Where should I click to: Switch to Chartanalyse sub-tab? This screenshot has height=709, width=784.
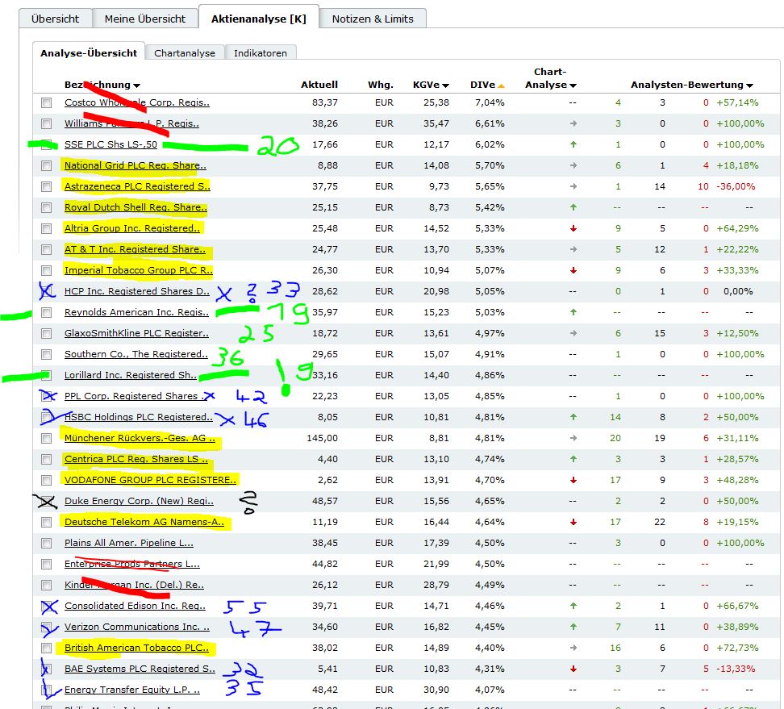pyautogui.click(x=185, y=53)
